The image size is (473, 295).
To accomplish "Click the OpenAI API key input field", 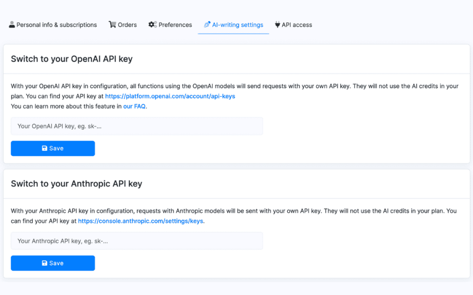I will point(137,125).
